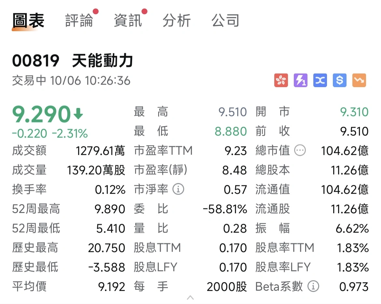The width and height of the screenshot is (381, 304).
Task: Tap the 成交額 value 1279.61萬
Action: (100, 151)
